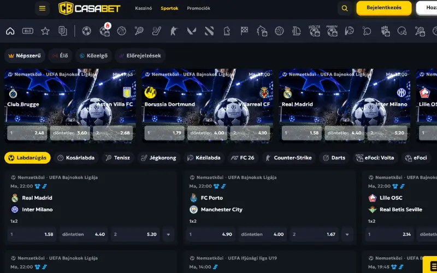Viewport: 437px width, 273px height.
Task: Select the chess knight icon
Action: (x=227, y=31)
